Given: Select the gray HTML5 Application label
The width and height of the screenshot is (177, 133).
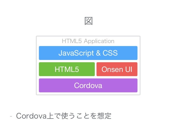Looking at the screenshot, I should coord(88,41).
